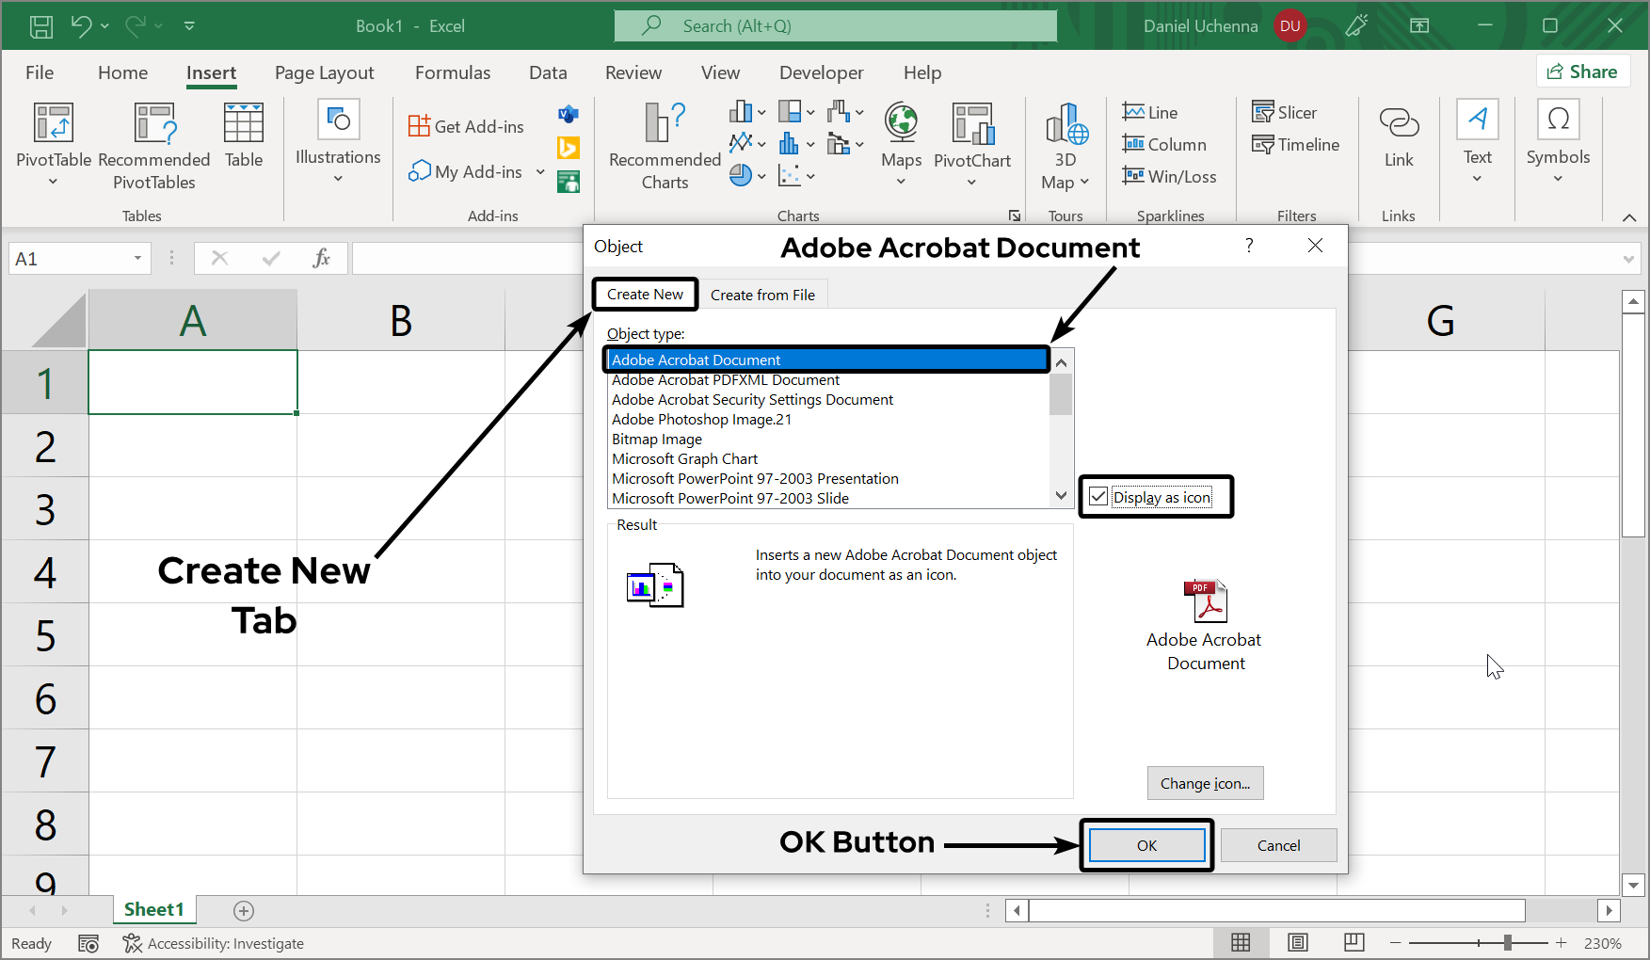Click Get Add-ins
The width and height of the screenshot is (1650, 960).
(x=467, y=126)
